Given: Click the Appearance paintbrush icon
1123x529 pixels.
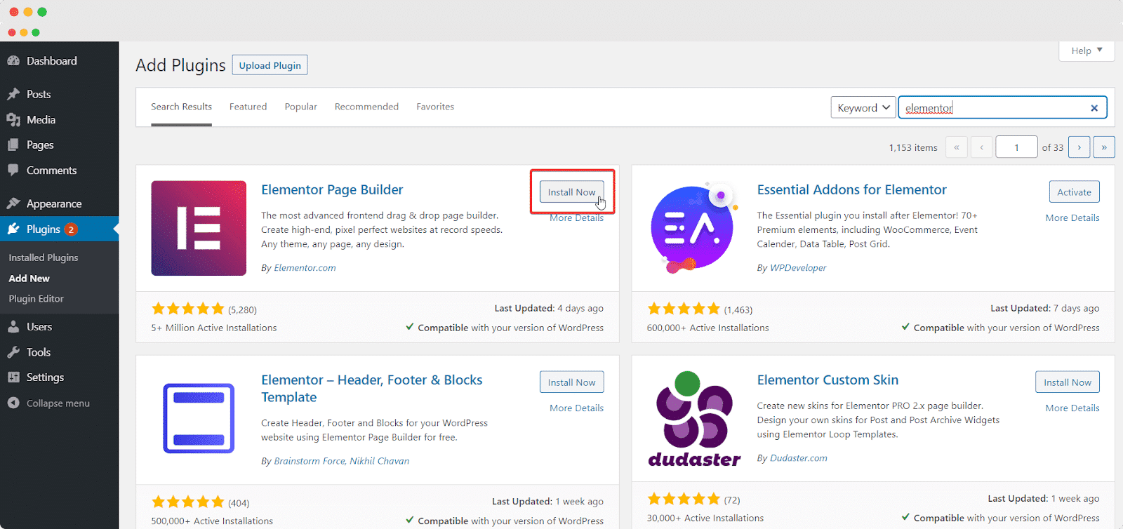Looking at the screenshot, I should 13,203.
